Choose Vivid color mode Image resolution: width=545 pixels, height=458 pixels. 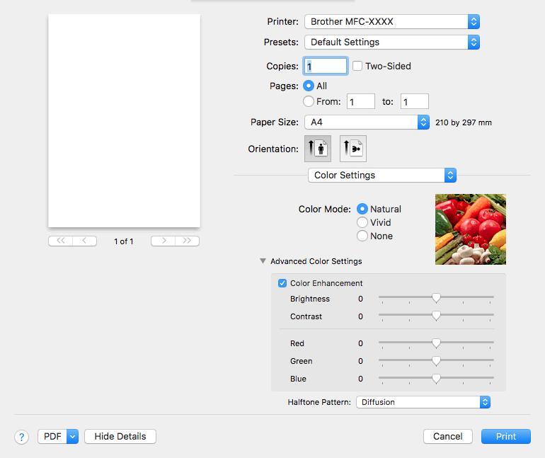(362, 222)
